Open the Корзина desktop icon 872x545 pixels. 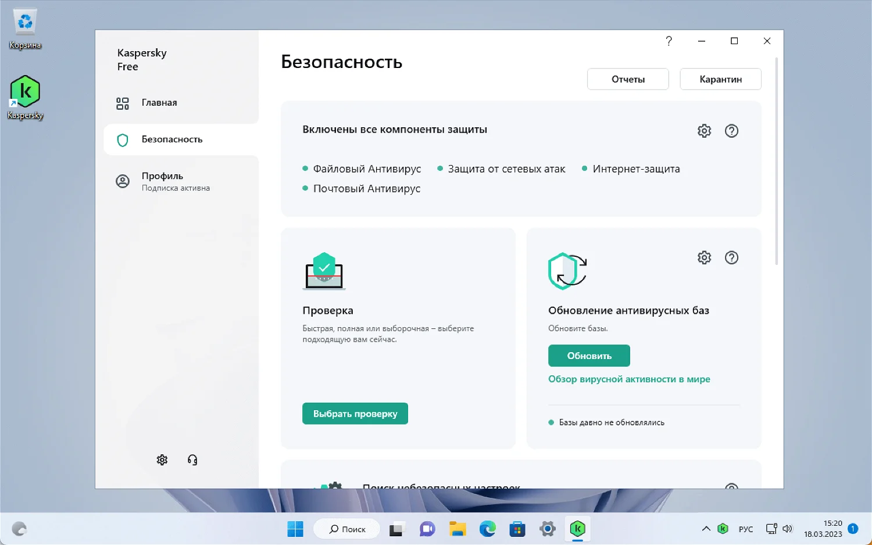pos(25,28)
